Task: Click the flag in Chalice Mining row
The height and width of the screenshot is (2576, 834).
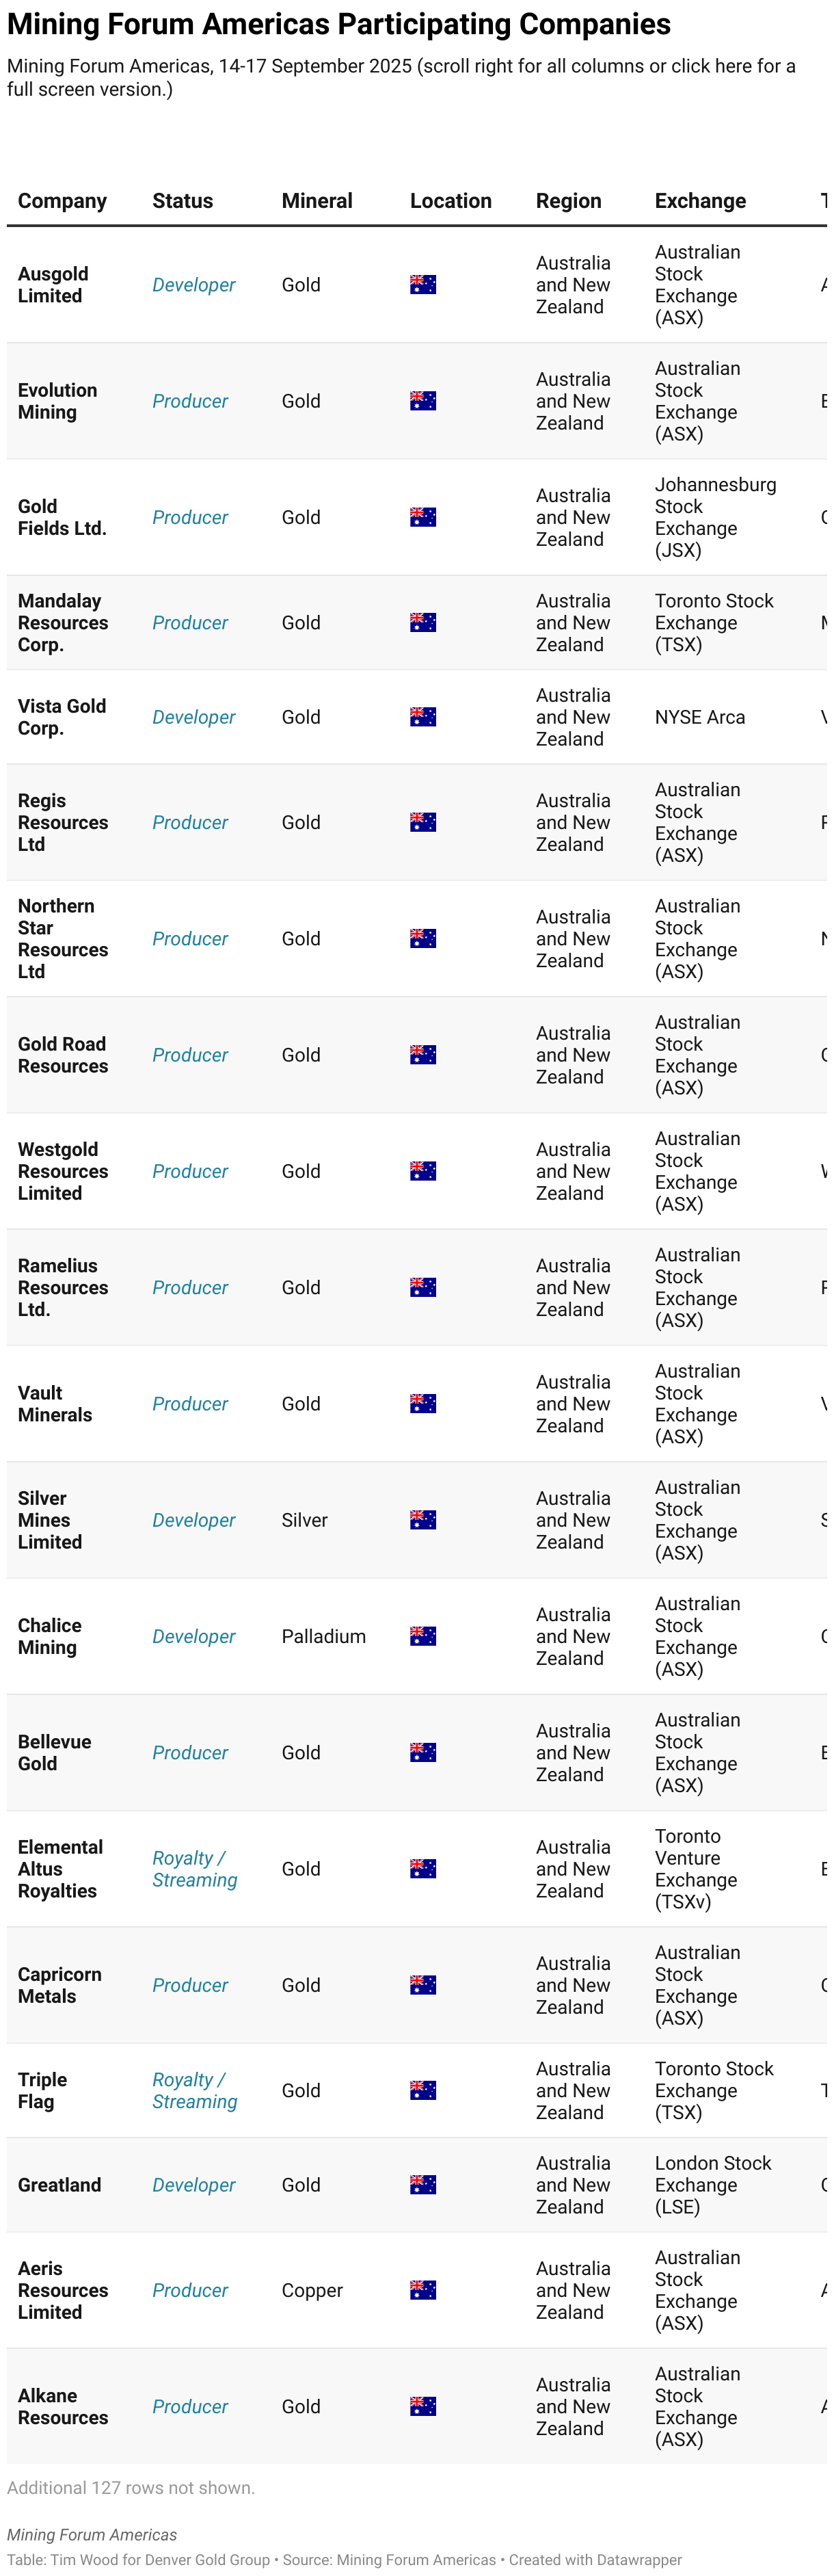Action: click(x=422, y=1636)
